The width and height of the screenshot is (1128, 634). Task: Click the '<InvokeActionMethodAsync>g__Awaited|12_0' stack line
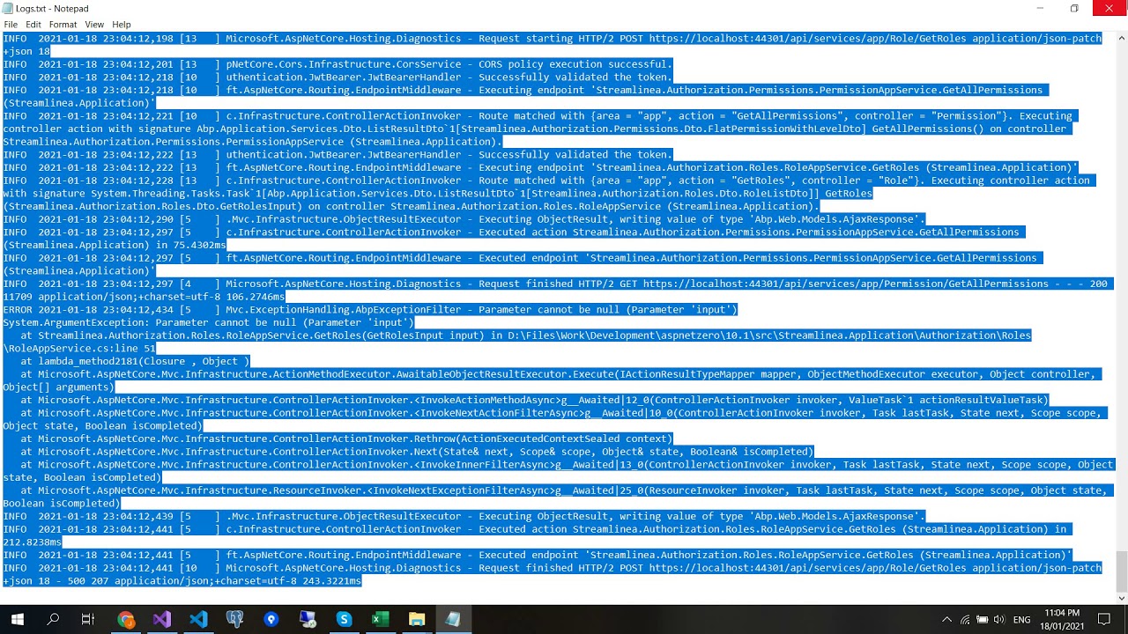click(535, 400)
